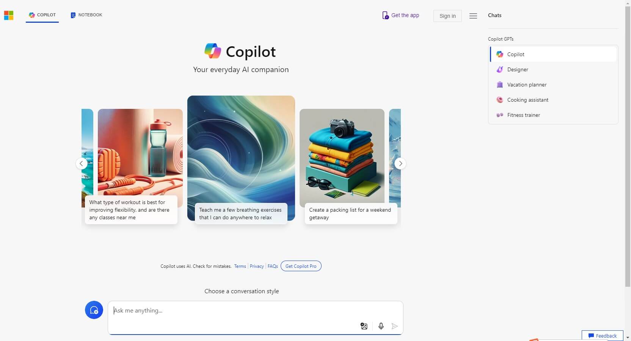
Task: Switch to the Copilot tab
Action: 42,15
